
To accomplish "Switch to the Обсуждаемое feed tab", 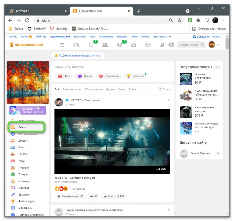I will [x=94, y=89].
